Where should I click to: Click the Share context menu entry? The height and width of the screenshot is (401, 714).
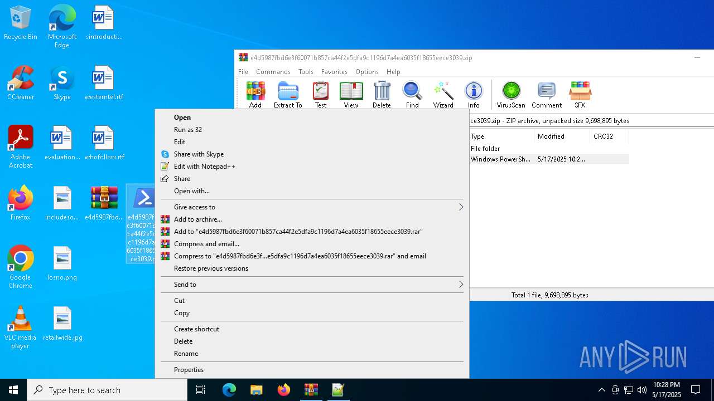(312, 179)
